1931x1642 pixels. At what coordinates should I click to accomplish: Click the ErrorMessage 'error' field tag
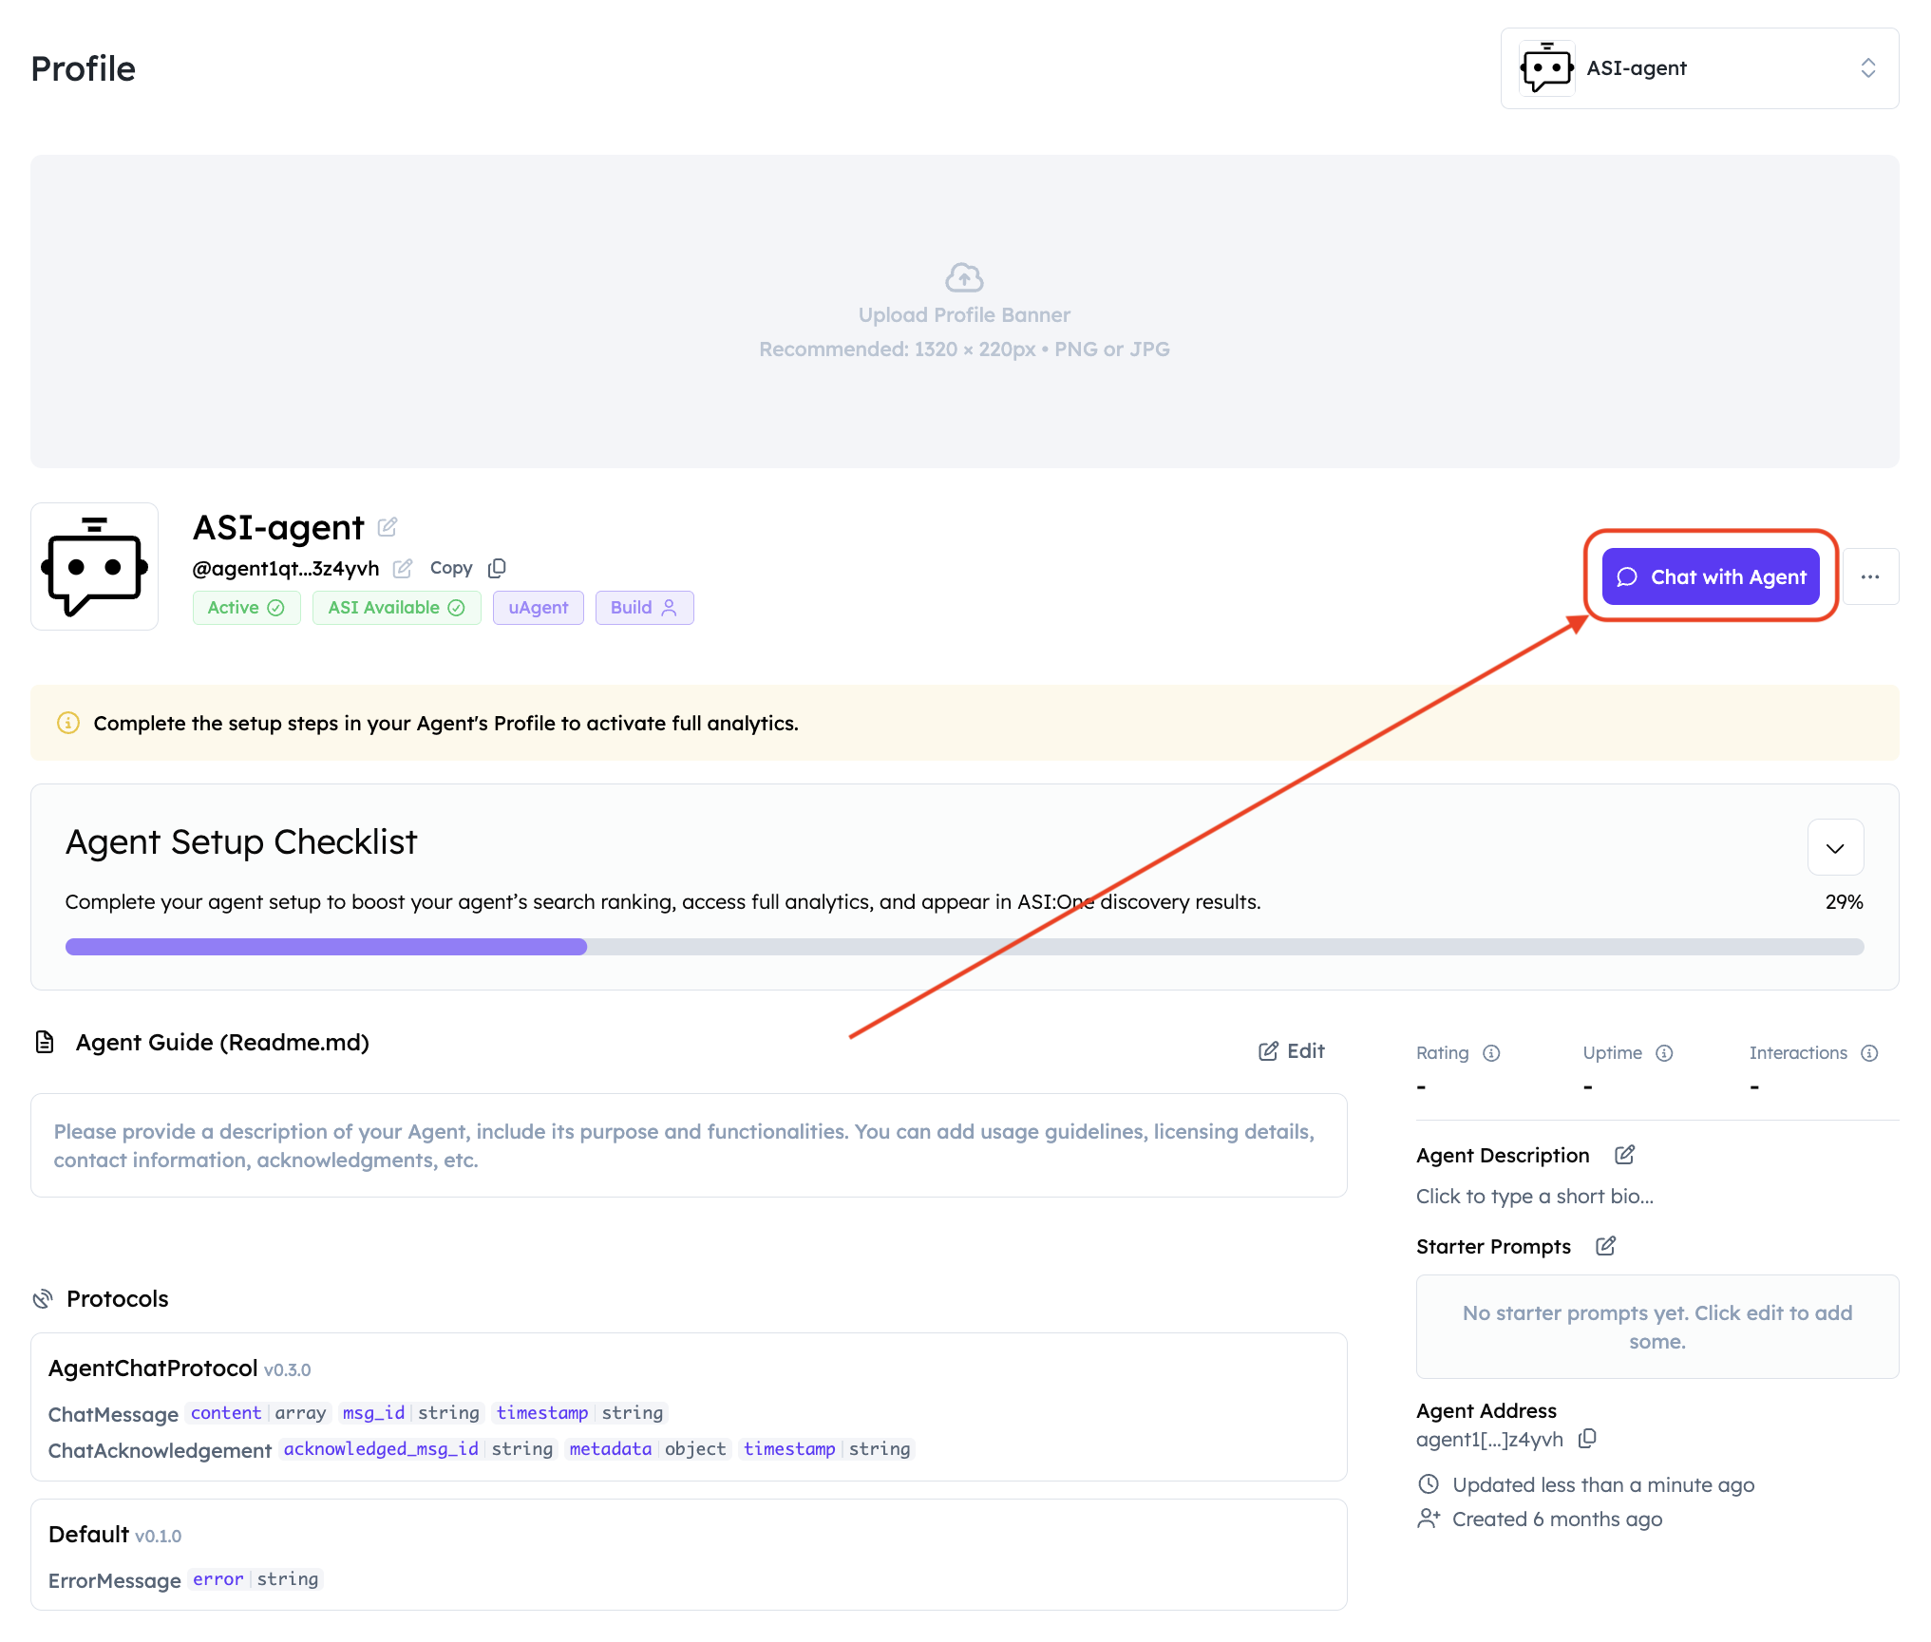(218, 1579)
